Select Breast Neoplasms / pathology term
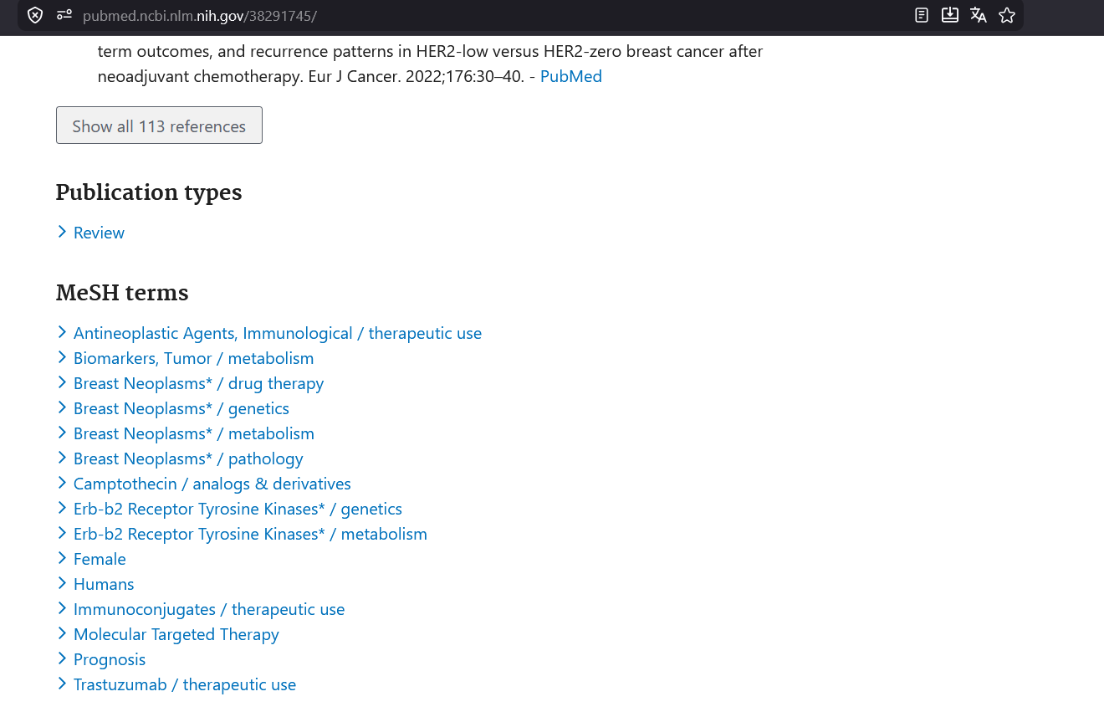Screen dimensions: 1104x712 (x=188, y=458)
